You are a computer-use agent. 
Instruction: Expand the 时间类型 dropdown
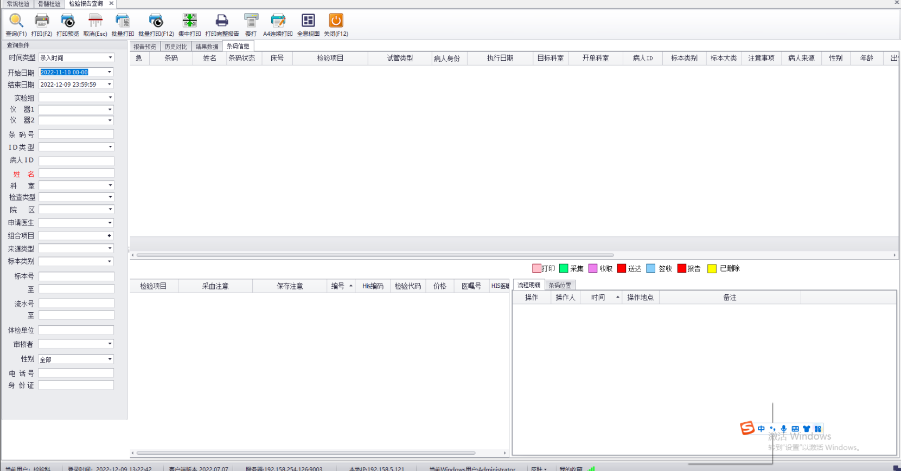110,57
